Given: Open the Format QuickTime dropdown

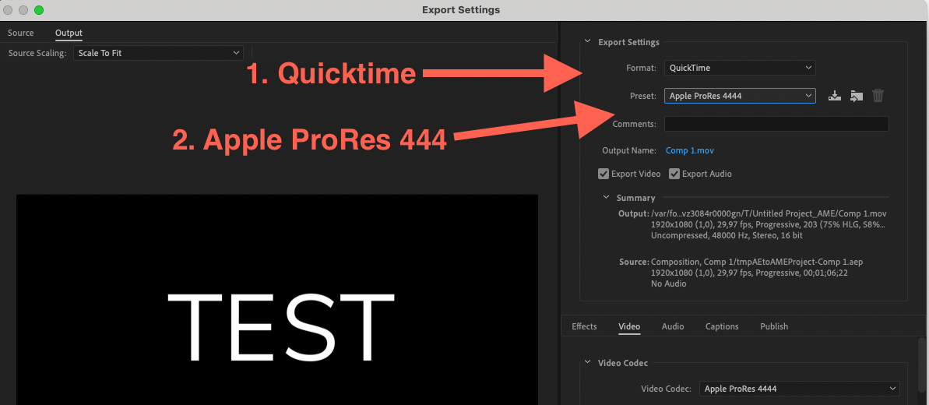Looking at the screenshot, I should point(740,68).
